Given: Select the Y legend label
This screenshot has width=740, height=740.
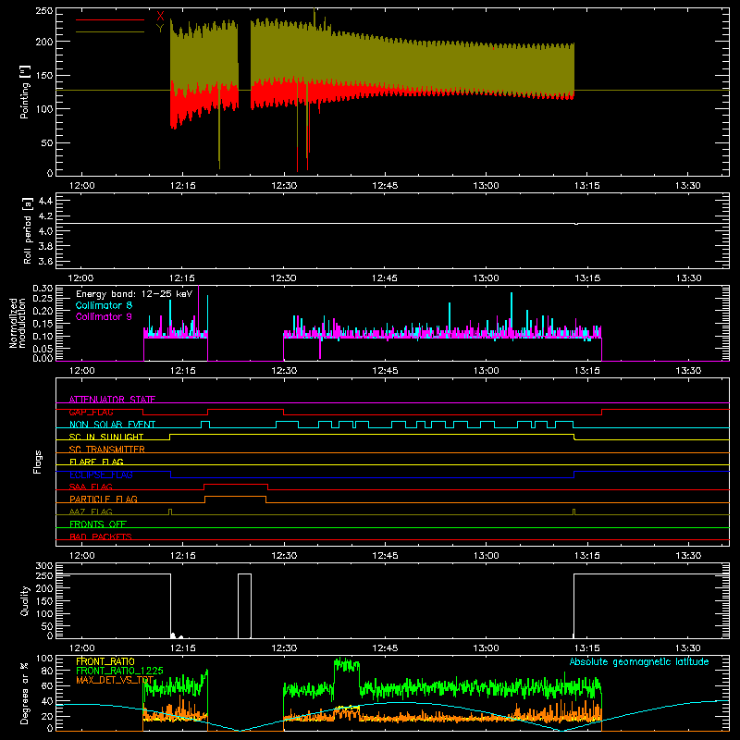Looking at the screenshot, I should (x=160, y=29).
